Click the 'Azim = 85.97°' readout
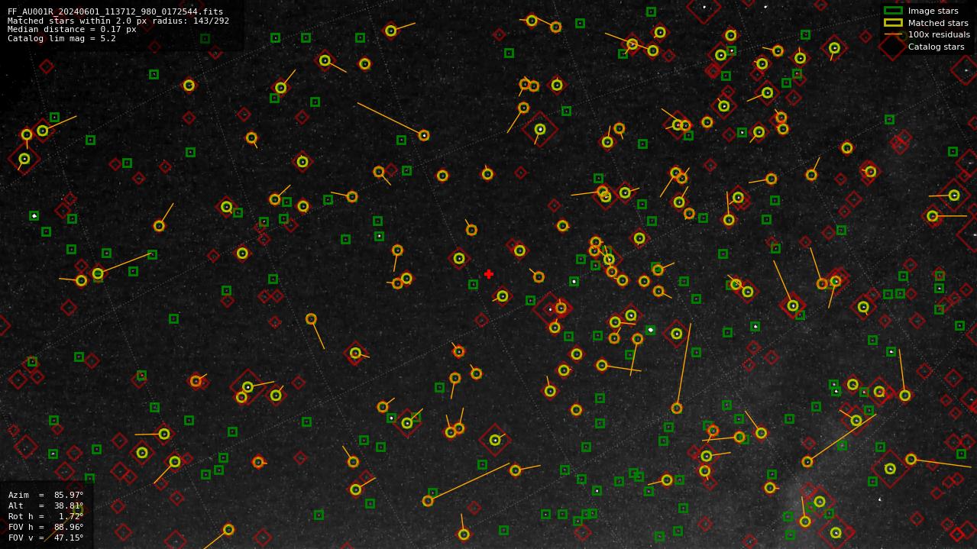Screen dimensions: 977x549 46,495
